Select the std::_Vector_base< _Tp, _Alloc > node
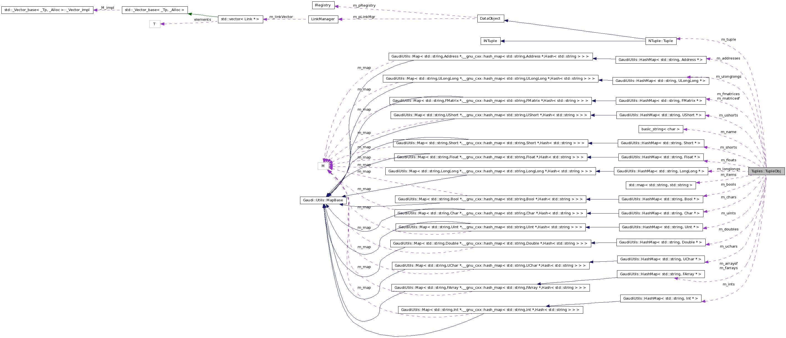 click(154, 10)
